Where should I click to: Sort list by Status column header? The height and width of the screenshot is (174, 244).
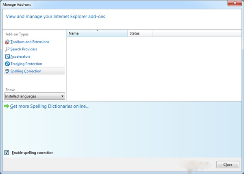[140, 33]
